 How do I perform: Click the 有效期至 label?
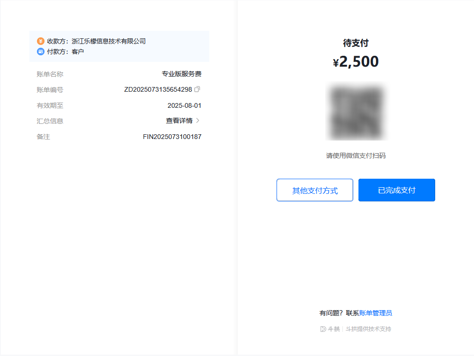tap(50, 105)
